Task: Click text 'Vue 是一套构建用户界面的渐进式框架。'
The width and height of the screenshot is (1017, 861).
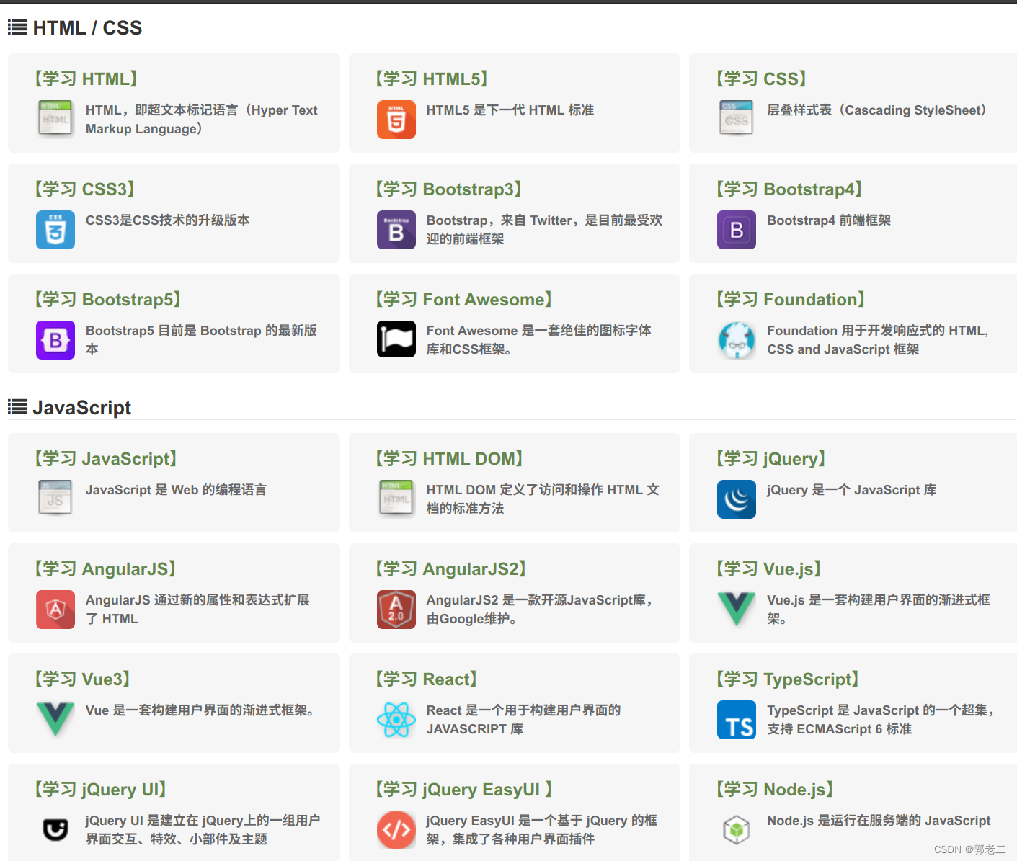Action: (x=200, y=710)
